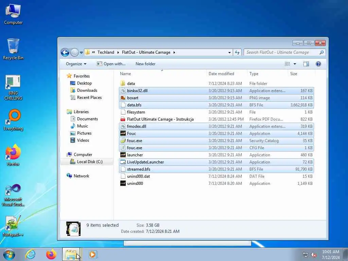
Task: Click the New folder button
Action: coord(145,64)
